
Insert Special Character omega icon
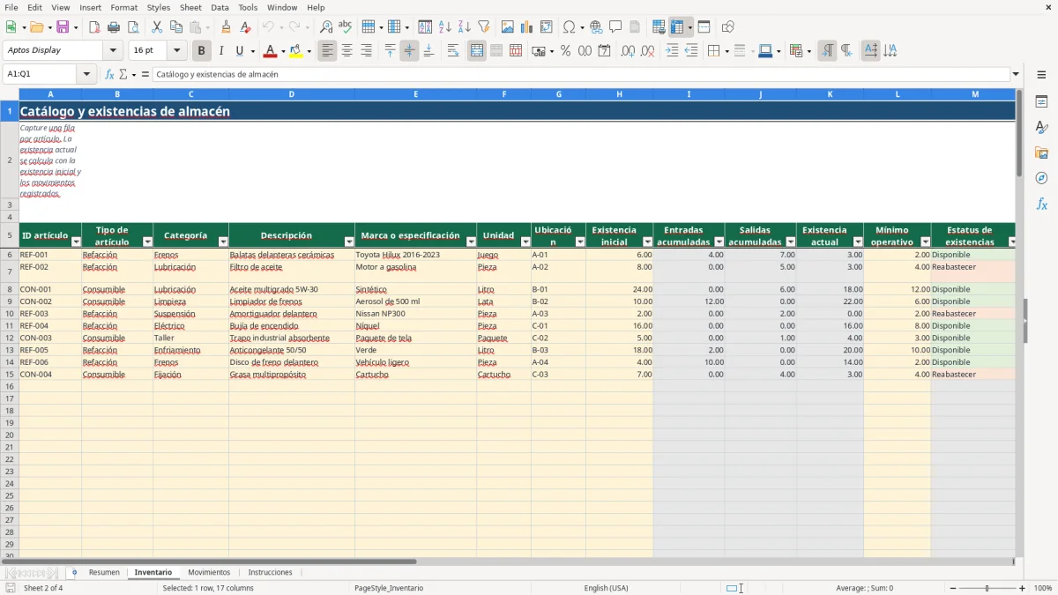pyautogui.click(x=569, y=27)
